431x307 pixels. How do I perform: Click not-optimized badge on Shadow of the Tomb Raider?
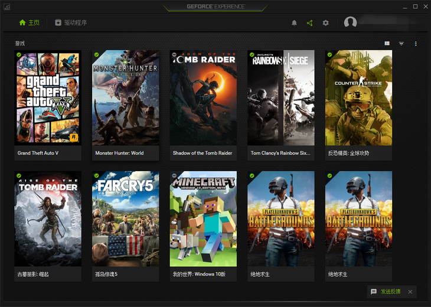[x=174, y=54]
